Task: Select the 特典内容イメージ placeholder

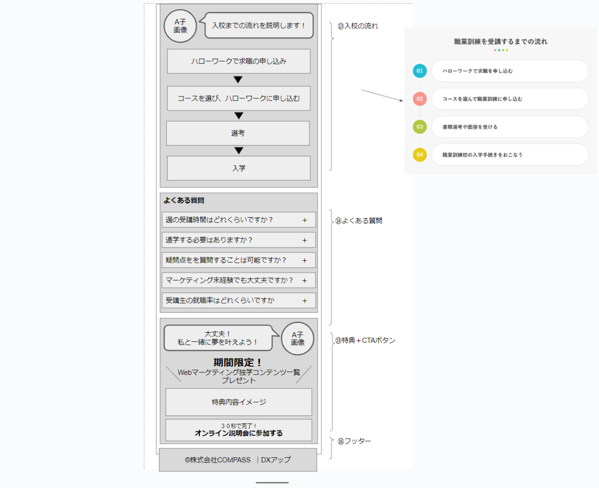Action: click(239, 402)
